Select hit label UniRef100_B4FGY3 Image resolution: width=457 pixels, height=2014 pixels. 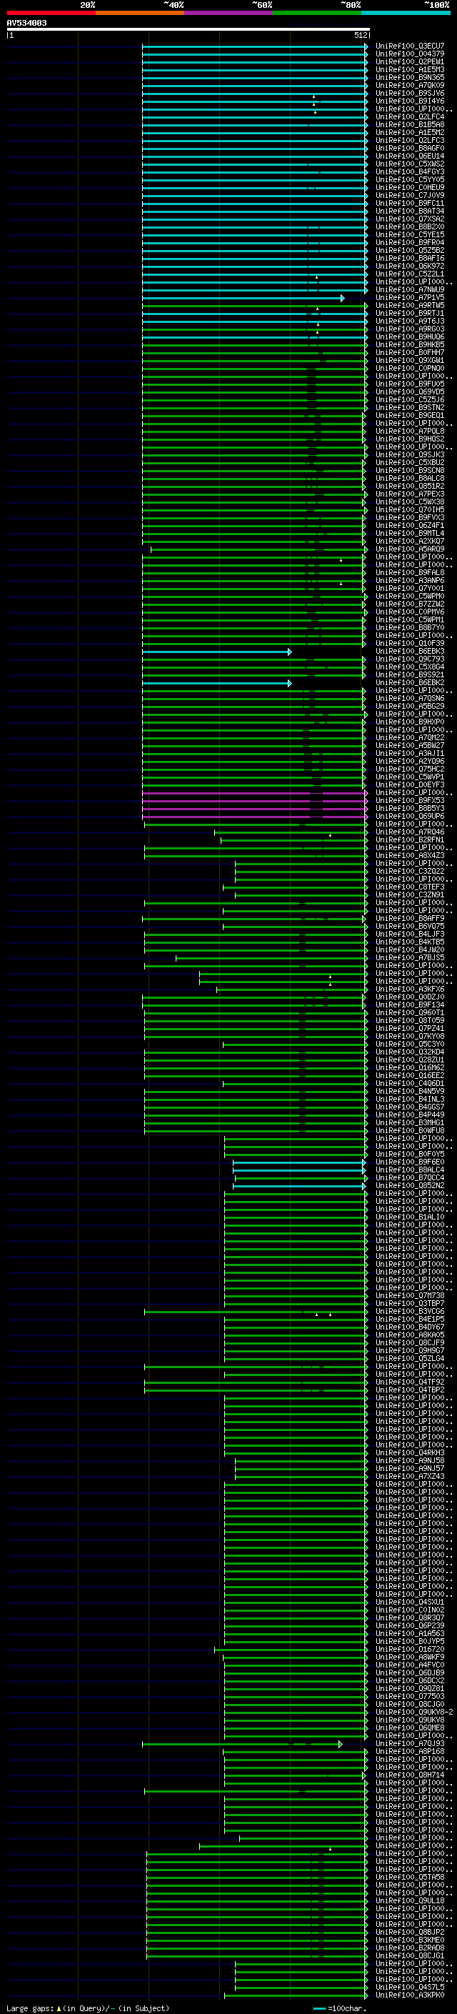(409, 172)
